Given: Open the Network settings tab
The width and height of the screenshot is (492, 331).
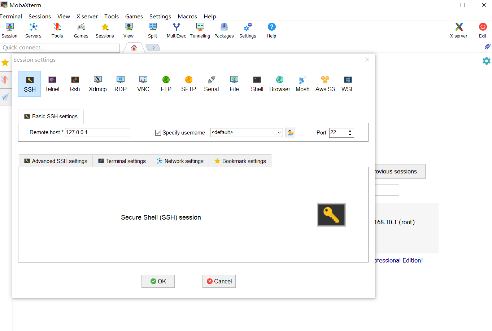Looking at the screenshot, I should click(180, 161).
